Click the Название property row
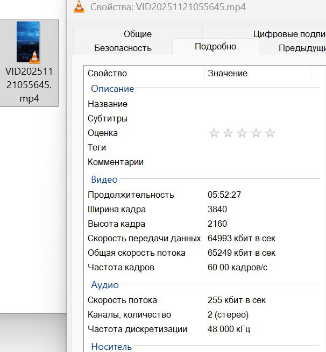 click(108, 104)
